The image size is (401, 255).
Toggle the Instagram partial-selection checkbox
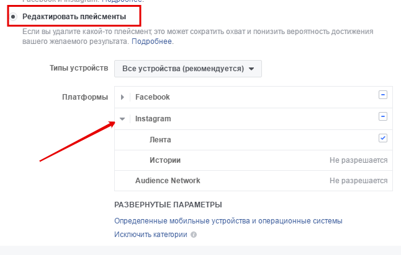tap(383, 116)
